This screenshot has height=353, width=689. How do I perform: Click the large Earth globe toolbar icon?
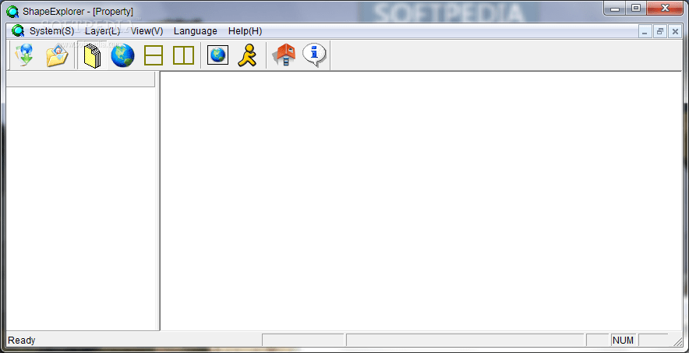[122, 55]
